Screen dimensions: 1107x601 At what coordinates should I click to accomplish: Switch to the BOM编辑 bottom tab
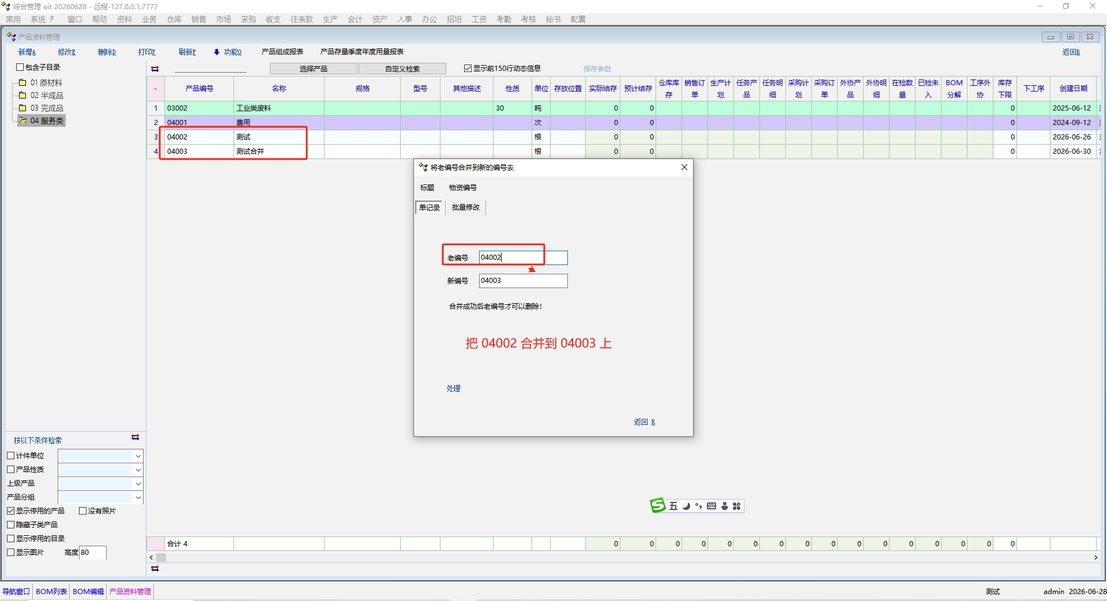coord(88,592)
